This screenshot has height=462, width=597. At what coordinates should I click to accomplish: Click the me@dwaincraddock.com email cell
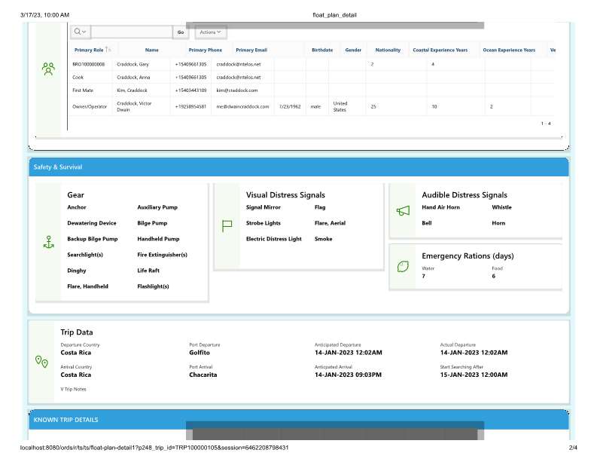(242, 106)
